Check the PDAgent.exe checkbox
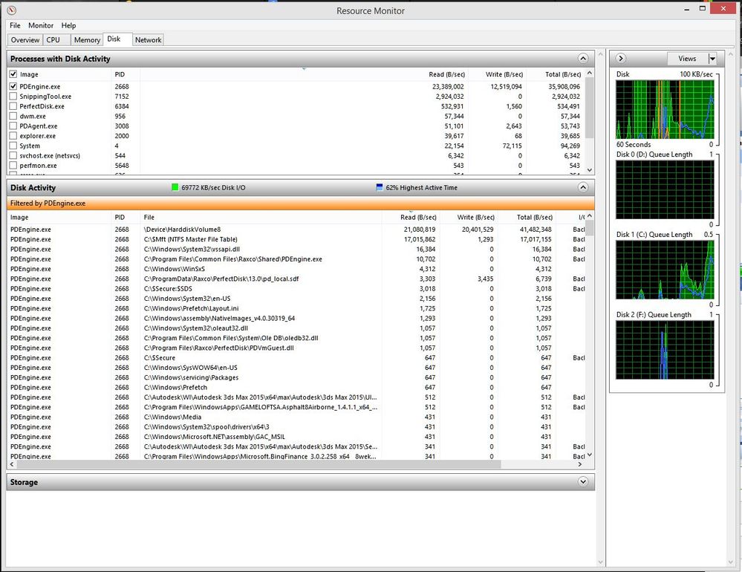This screenshot has width=742, height=572. (13, 126)
